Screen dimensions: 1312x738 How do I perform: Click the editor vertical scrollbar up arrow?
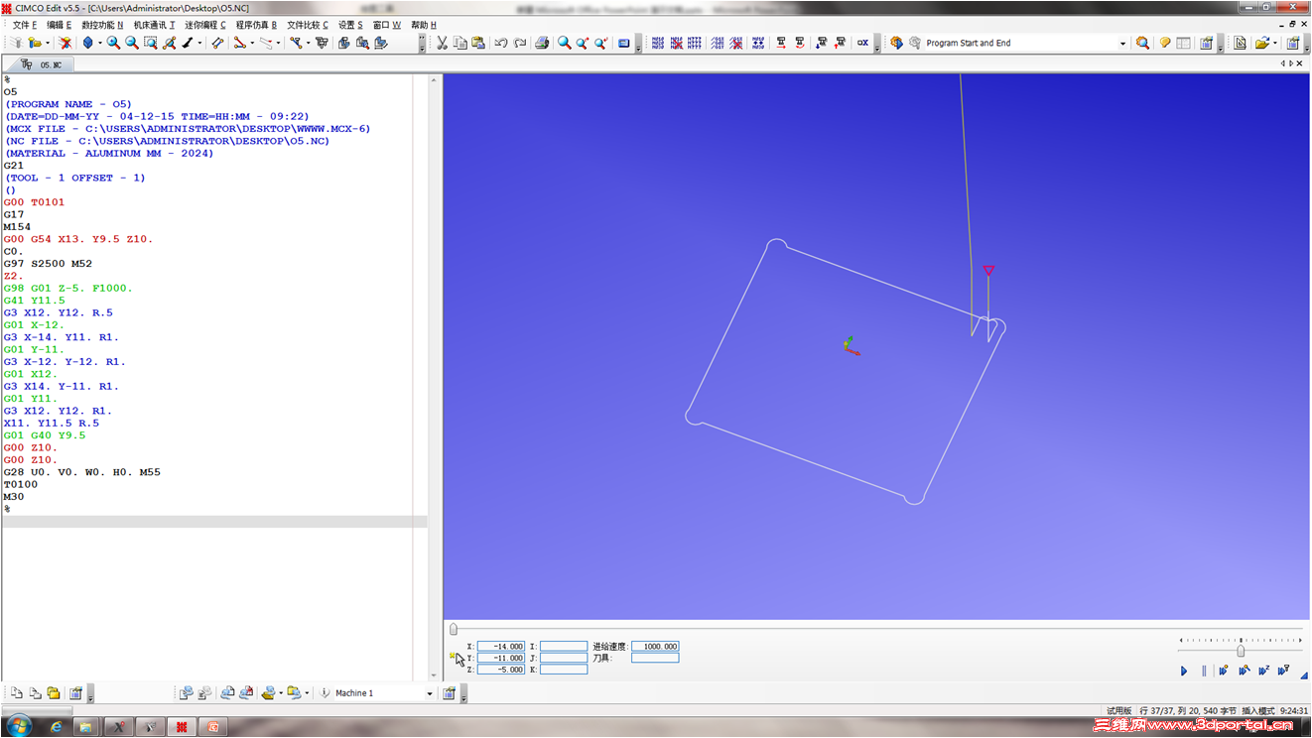tap(434, 80)
